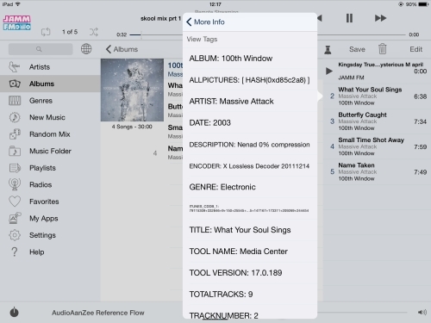431x323 pixels.
Task: Click the stamp icon beside Save
Action: (328, 49)
